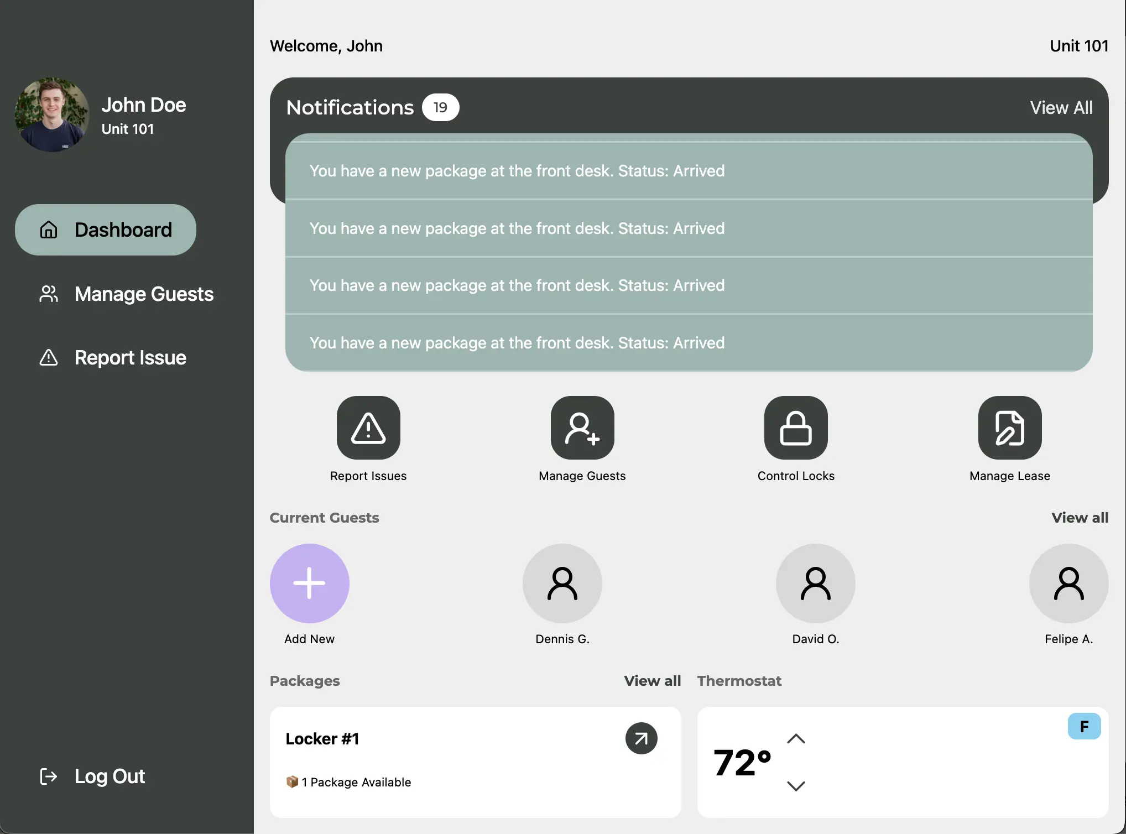
Task: Open Locker #1 with the arrow icon
Action: (x=640, y=738)
